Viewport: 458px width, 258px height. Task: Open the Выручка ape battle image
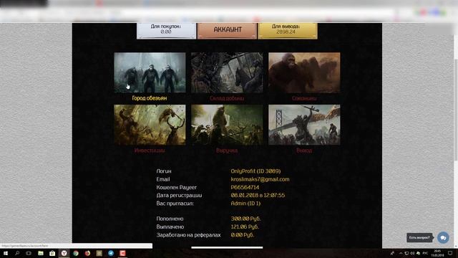coord(227,125)
